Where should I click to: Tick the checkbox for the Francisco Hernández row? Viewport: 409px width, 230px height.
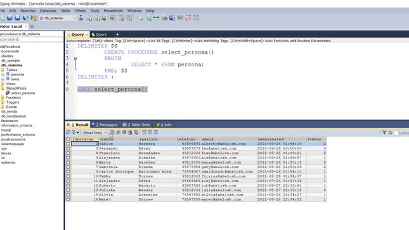tap(68, 153)
